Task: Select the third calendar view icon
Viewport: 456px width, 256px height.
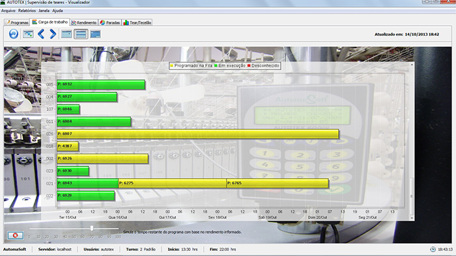Action: click(x=95, y=34)
